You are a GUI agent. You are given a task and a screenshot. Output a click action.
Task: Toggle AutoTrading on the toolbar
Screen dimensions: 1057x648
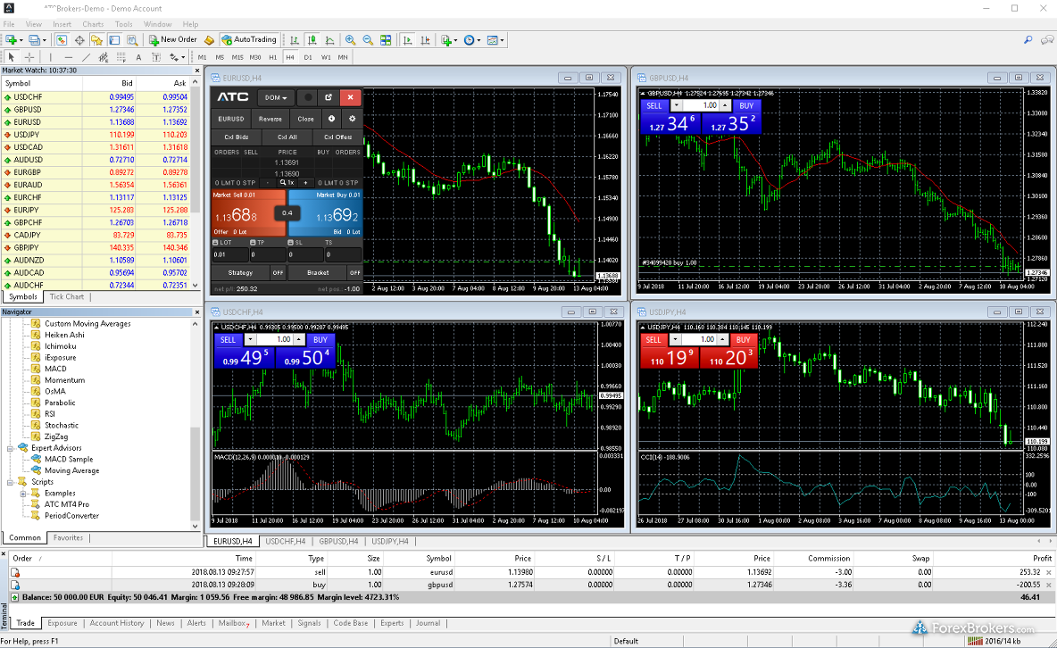249,40
